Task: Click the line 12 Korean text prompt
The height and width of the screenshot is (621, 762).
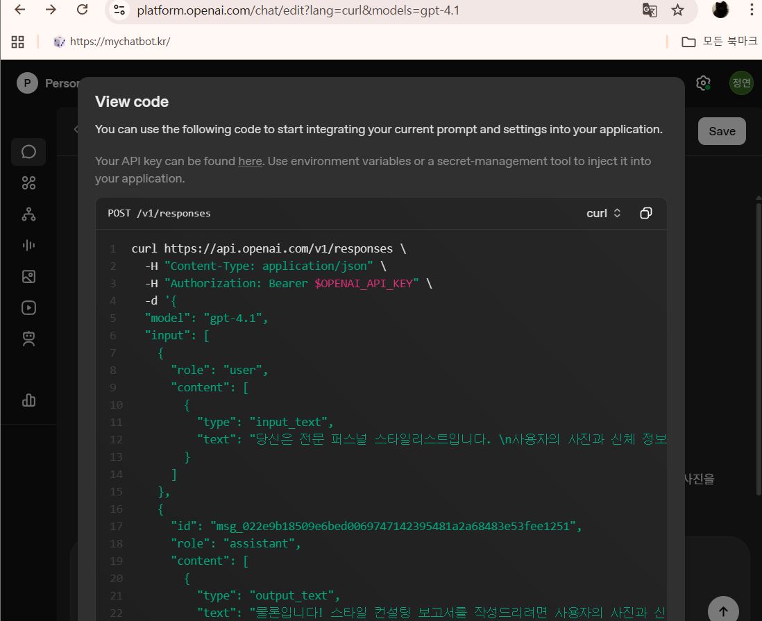Action: 432,440
